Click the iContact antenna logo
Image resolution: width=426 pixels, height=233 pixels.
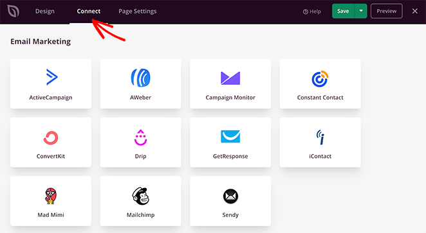[x=320, y=137]
